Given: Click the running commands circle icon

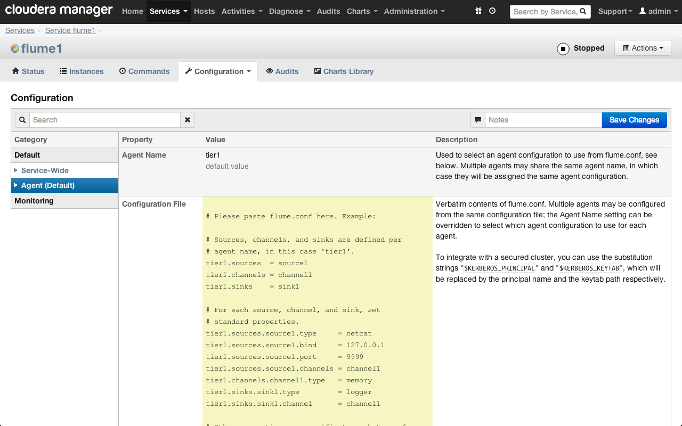Looking at the screenshot, I should [492, 11].
